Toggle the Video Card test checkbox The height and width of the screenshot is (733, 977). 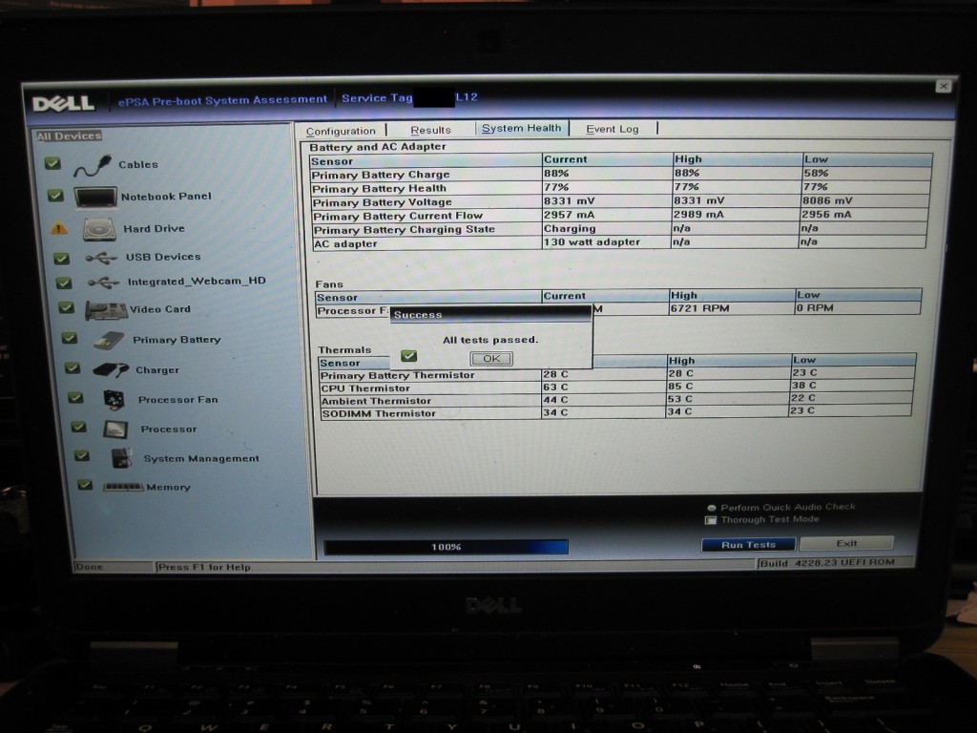(66, 308)
